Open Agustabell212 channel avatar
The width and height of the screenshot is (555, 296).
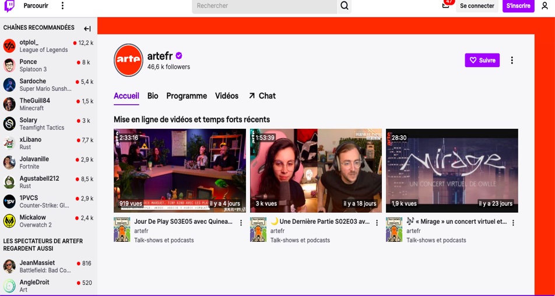[x=9, y=182]
